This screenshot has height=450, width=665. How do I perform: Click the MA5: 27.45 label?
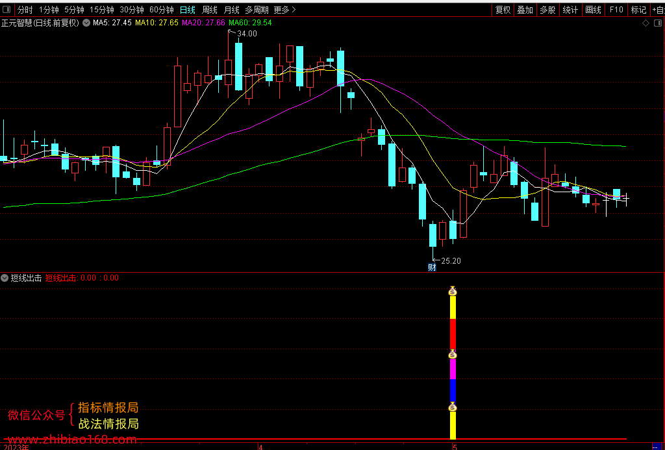tap(112, 23)
